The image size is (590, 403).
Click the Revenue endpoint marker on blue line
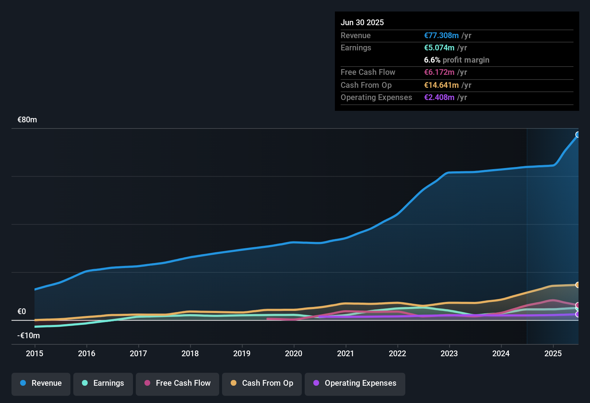coord(578,135)
